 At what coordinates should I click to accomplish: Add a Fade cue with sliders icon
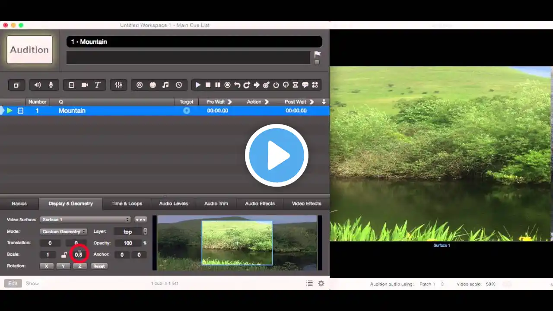point(118,85)
